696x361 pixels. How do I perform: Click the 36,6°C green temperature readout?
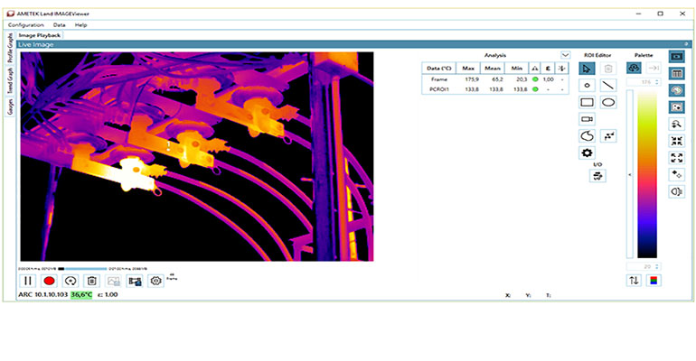[81, 294]
